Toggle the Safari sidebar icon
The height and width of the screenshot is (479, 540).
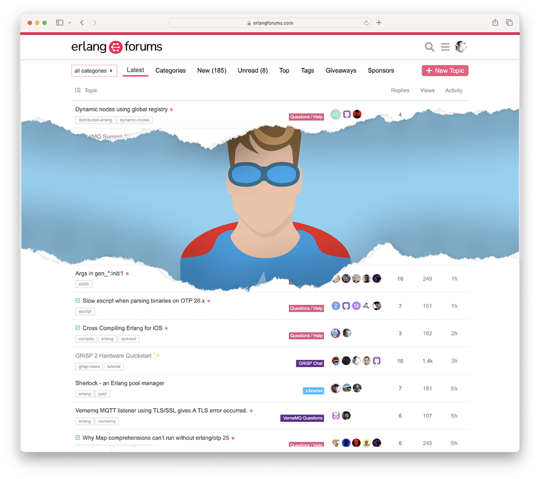click(59, 22)
